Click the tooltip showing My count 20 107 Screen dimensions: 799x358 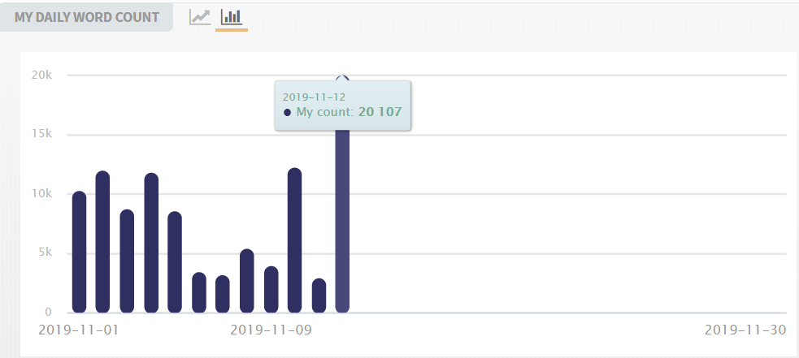click(x=342, y=105)
